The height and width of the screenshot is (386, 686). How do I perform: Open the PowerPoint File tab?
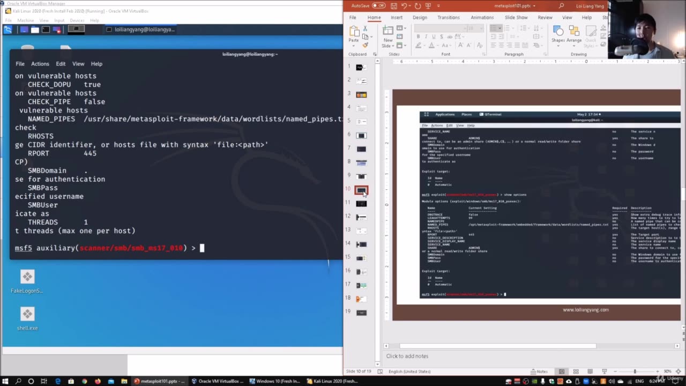[x=353, y=18]
